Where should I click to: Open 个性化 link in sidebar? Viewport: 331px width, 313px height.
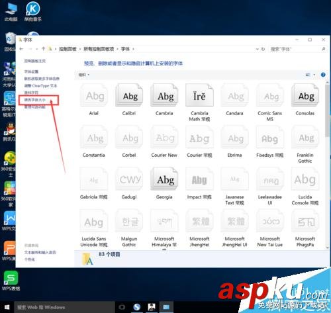click(30, 259)
